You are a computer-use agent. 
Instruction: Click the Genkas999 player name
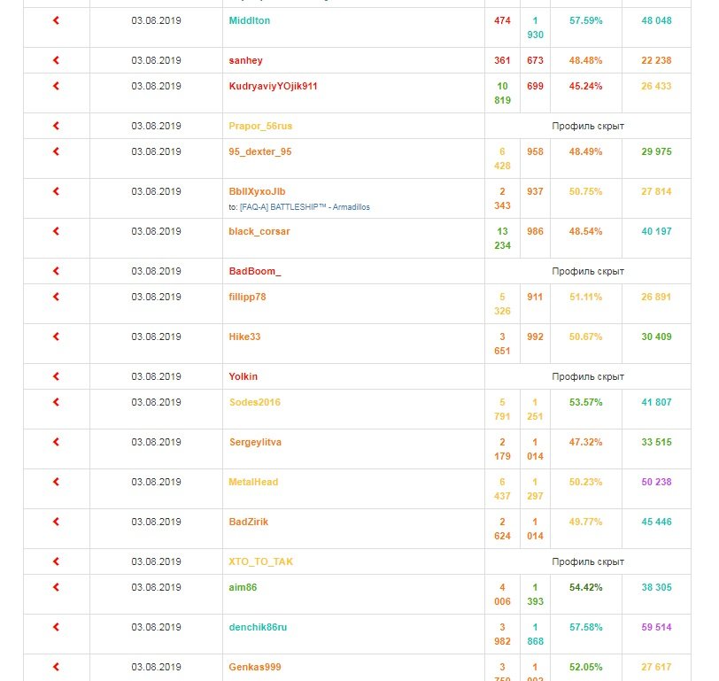[x=255, y=667]
